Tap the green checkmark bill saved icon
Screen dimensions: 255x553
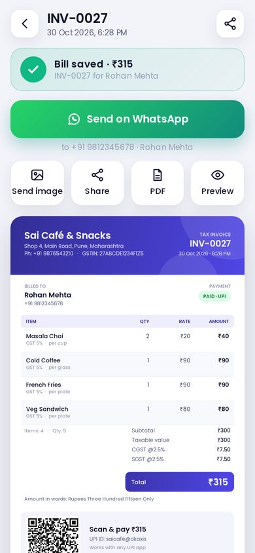pos(33,69)
